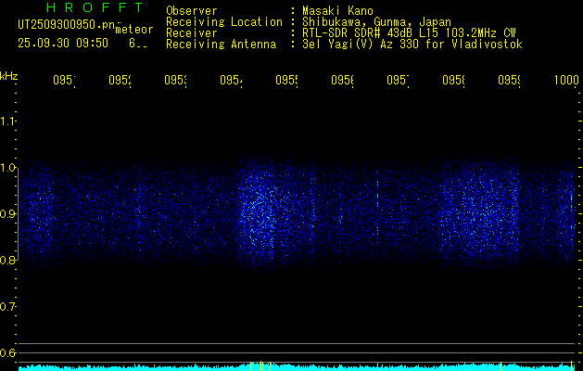This screenshot has width=583, height=371.
Task: Select the 3el Yagi antenna description
Action: pos(412,45)
